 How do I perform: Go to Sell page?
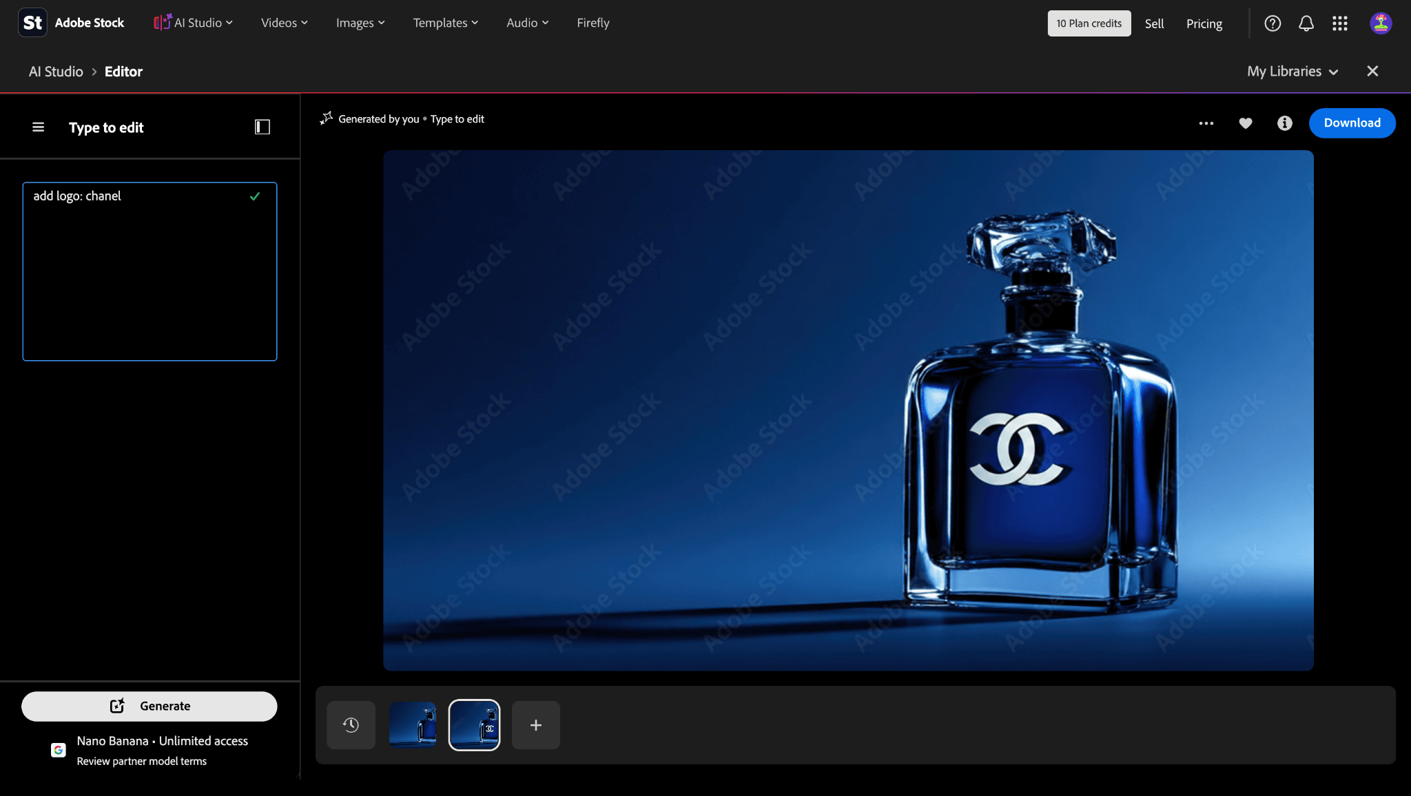coord(1154,23)
